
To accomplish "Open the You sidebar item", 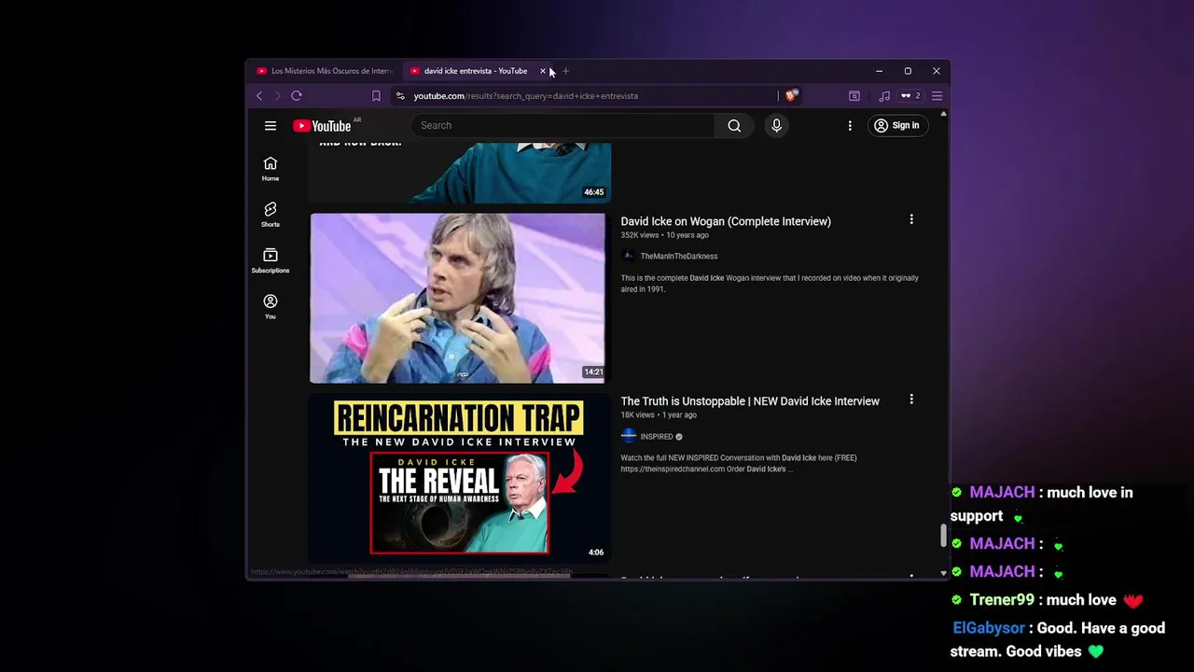I will (x=271, y=306).
